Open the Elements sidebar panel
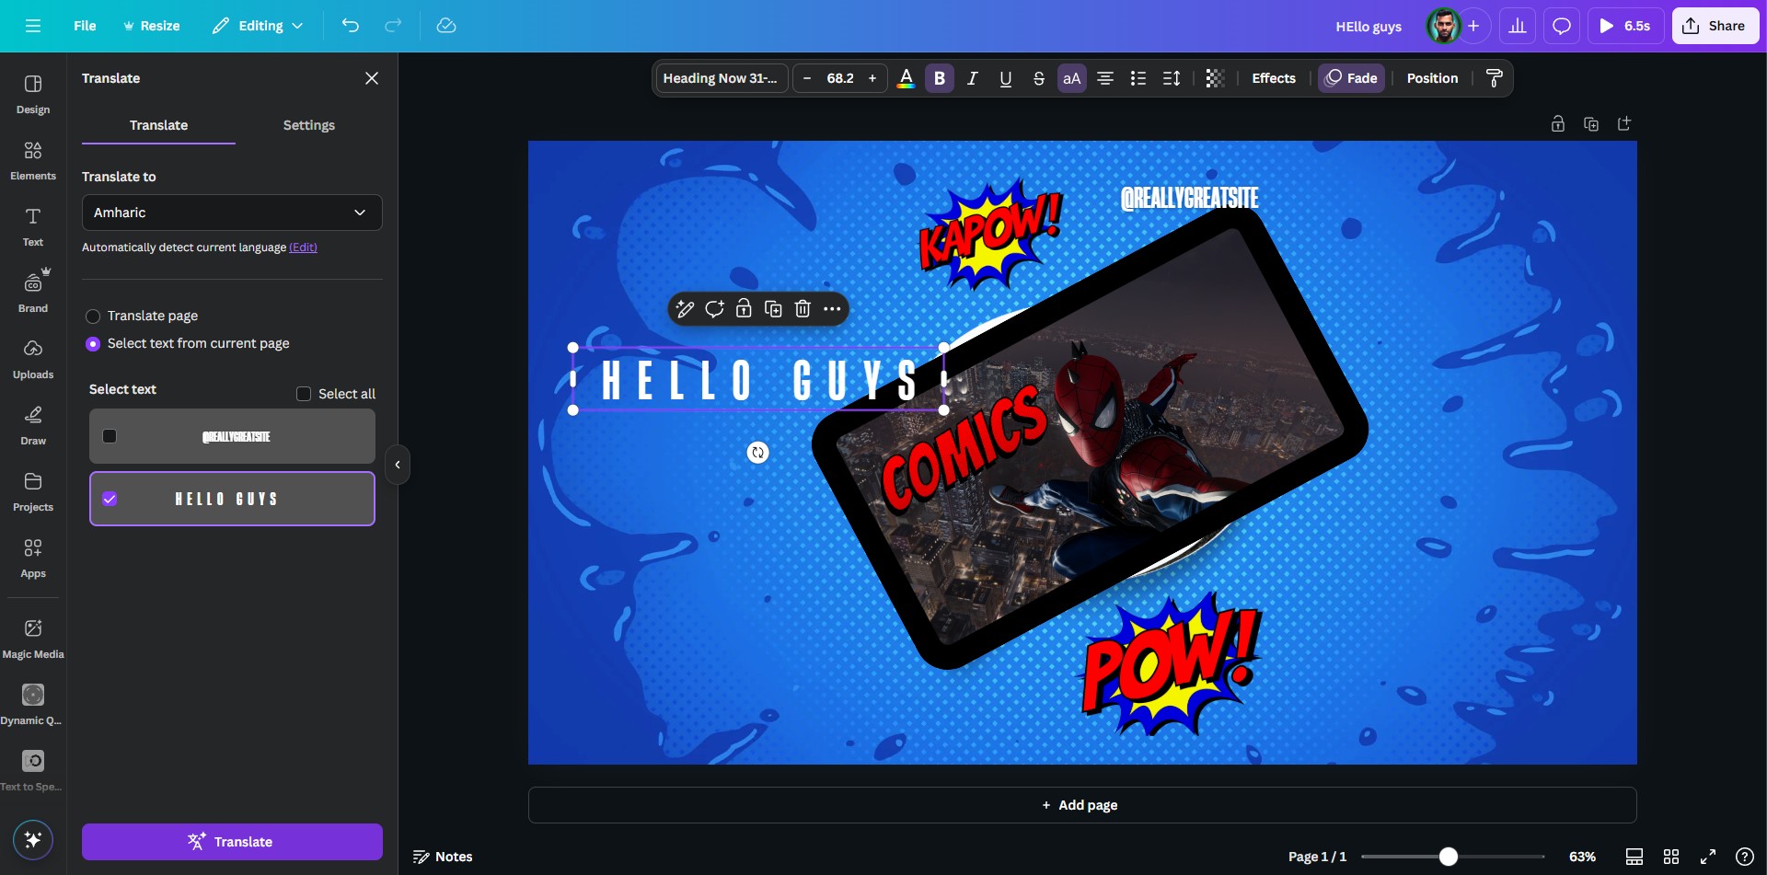The image size is (1767, 875). pyautogui.click(x=33, y=160)
